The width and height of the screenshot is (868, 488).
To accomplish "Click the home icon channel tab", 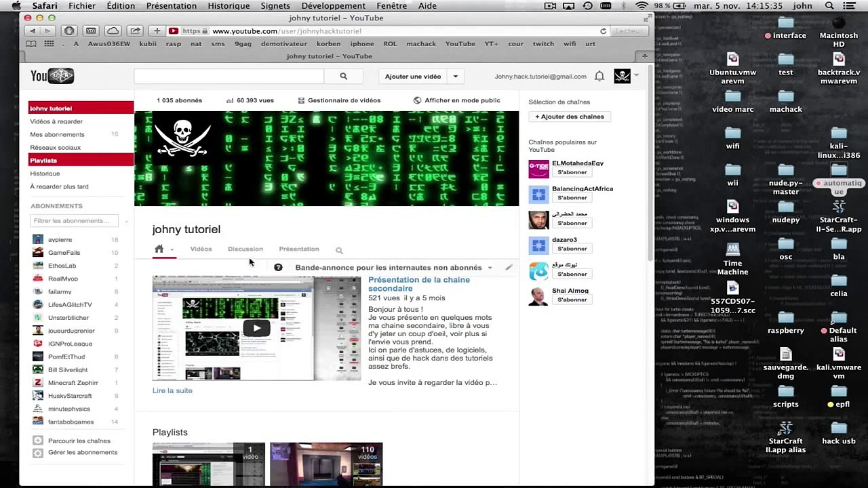I will [x=159, y=249].
